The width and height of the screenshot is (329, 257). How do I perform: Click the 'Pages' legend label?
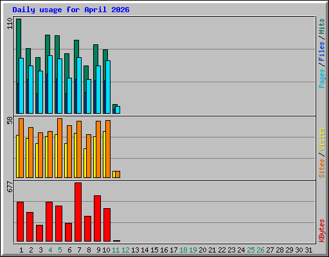(322, 78)
